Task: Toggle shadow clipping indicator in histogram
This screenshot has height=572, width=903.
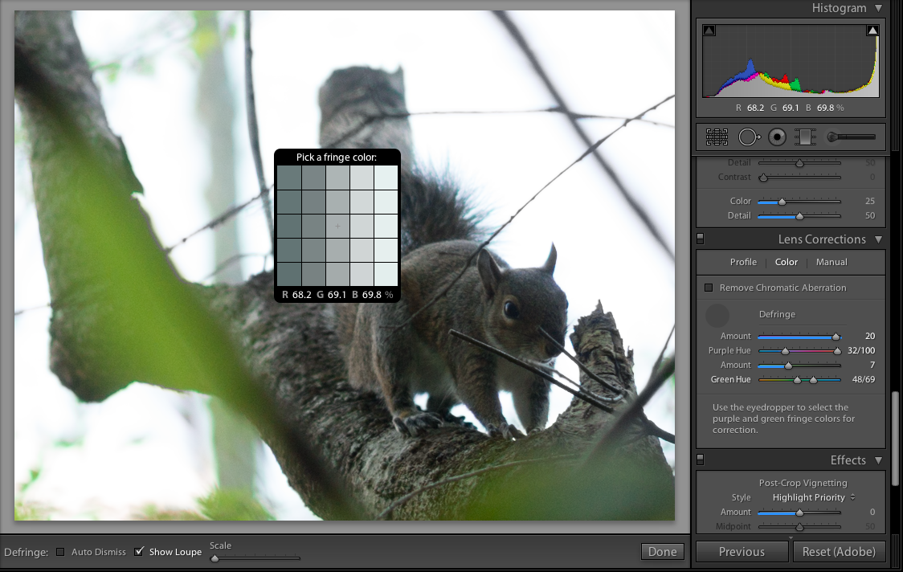Action: click(x=709, y=31)
